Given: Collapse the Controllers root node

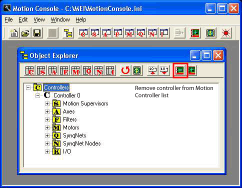Looking at the screenshot, I should (x=28, y=87).
